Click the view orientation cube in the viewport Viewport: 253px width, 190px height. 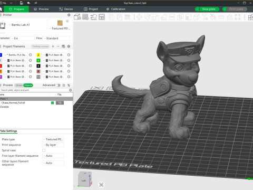[85, 179]
